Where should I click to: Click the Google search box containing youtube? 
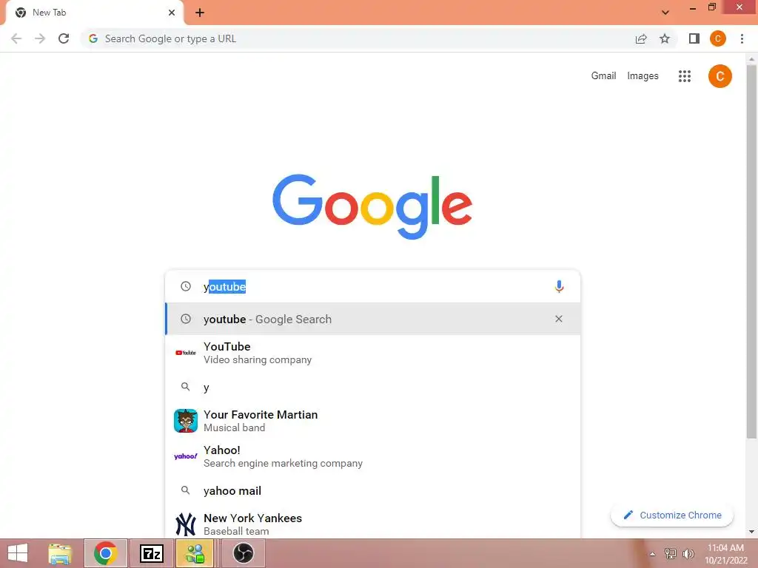(372, 286)
